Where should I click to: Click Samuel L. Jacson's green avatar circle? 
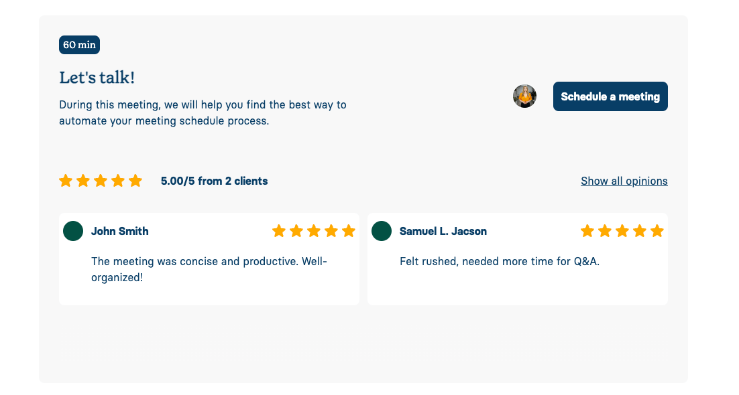pyautogui.click(x=381, y=230)
